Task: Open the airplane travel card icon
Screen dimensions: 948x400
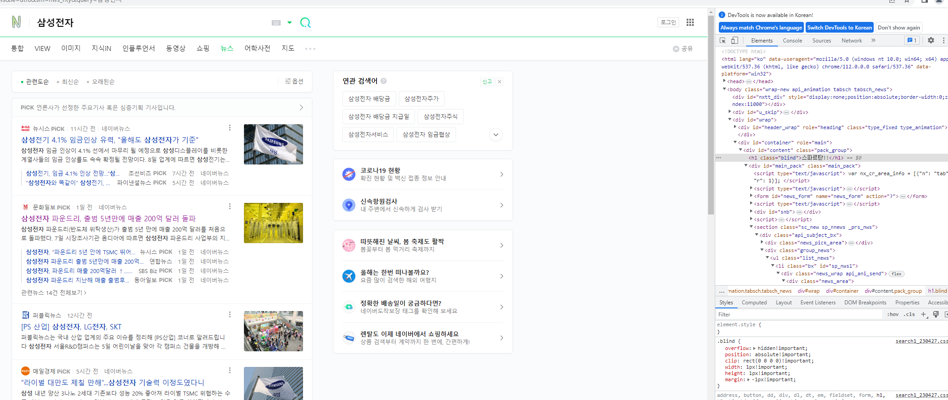Action: 349,276
